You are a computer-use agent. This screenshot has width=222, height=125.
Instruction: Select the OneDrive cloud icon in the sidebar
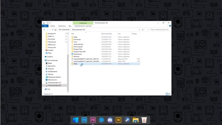point(45,57)
